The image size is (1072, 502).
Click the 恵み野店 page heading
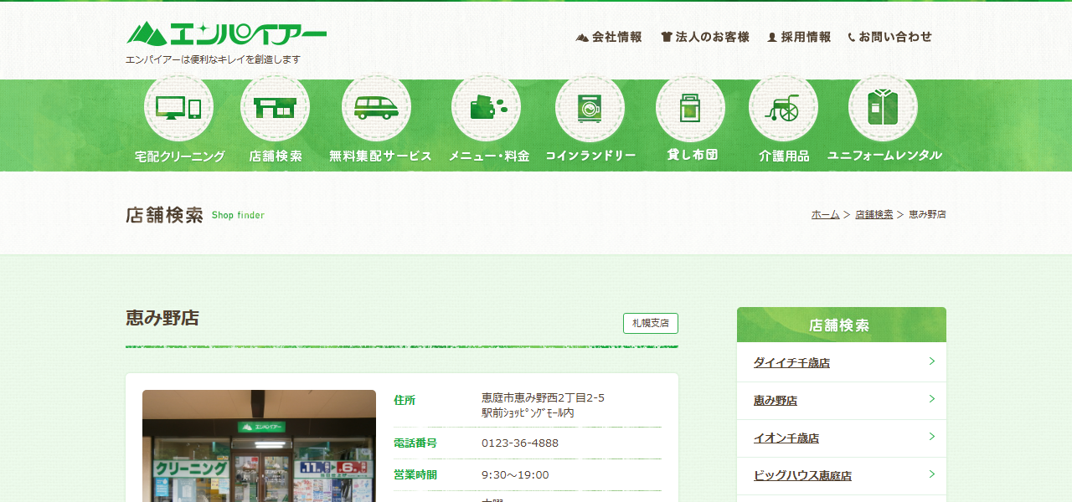pyautogui.click(x=162, y=318)
